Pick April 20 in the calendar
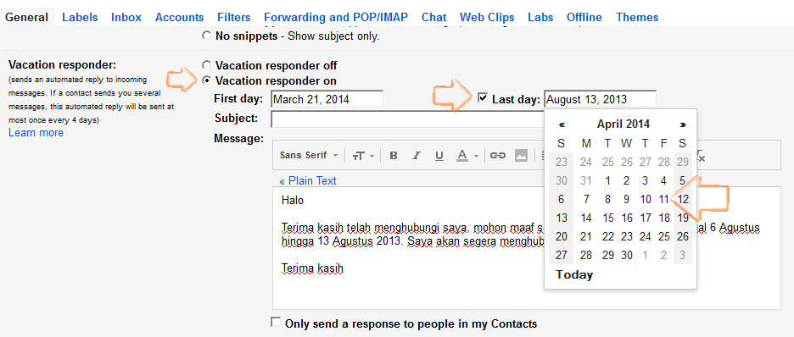Screen dimensions: 794x337 point(561,236)
